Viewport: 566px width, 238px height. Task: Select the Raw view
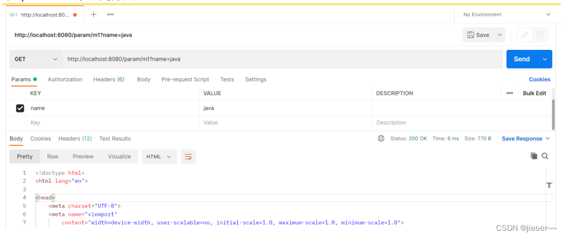53,157
